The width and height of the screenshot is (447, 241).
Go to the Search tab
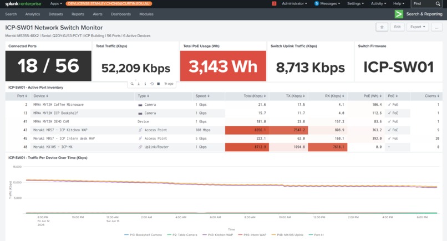[11, 14]
